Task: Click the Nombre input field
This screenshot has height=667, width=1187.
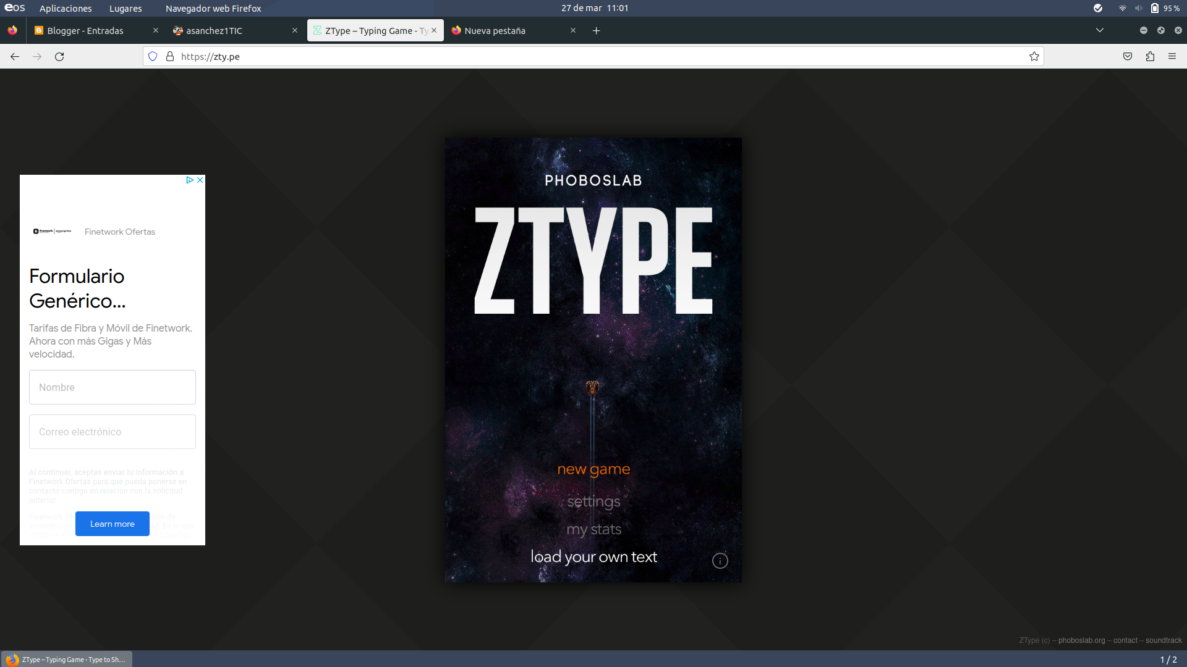Action: 113,387
